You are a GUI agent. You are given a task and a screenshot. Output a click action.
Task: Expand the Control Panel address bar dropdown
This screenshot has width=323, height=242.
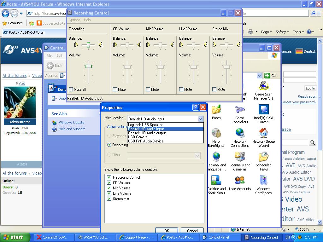[259, 76]
